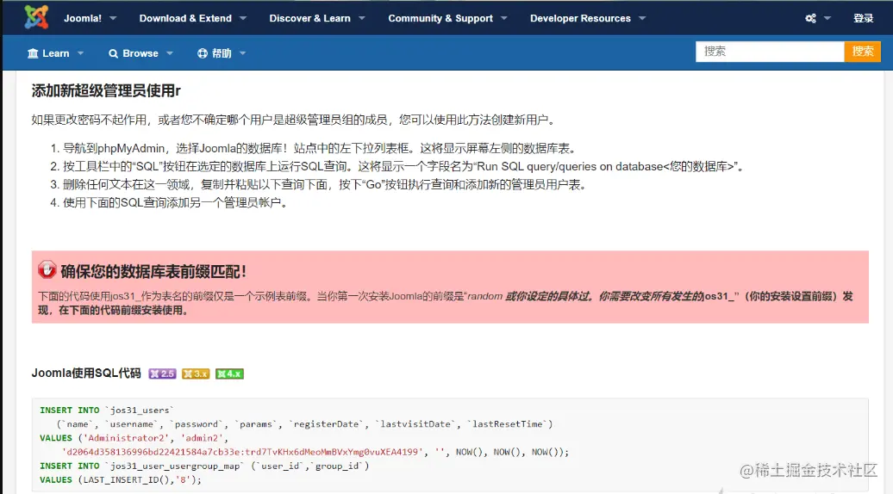Viewport: 893px width, 494px height.
Task: Click the LAST_INSERT_ID() code line
Action: click(x=121, y=479)
